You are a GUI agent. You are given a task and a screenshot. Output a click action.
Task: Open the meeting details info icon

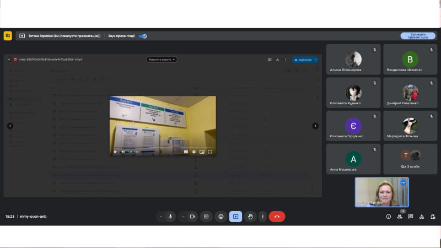(389, 217)
